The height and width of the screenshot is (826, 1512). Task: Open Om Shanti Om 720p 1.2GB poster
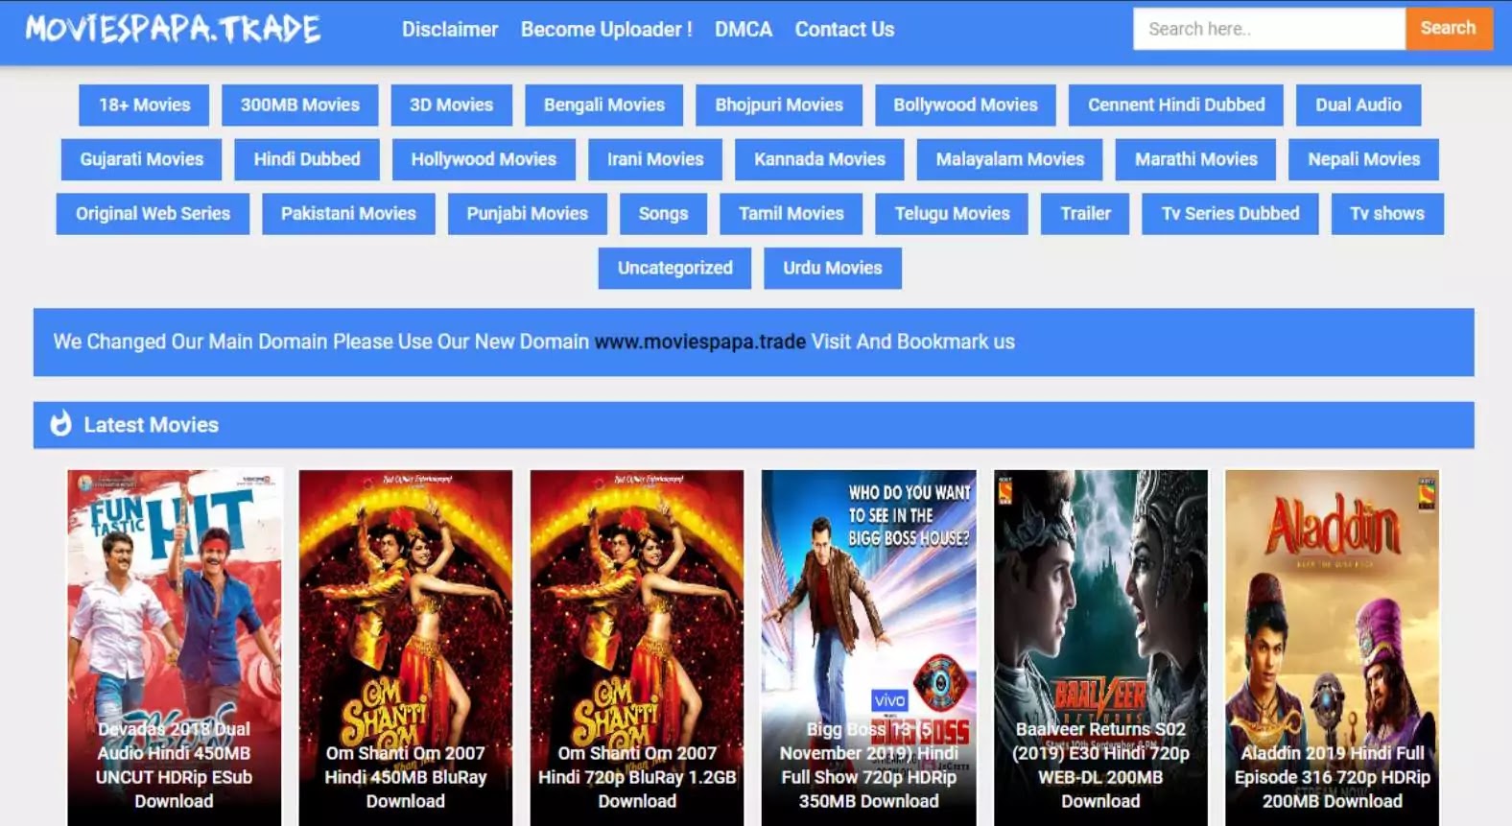click(x=637, y=648)
